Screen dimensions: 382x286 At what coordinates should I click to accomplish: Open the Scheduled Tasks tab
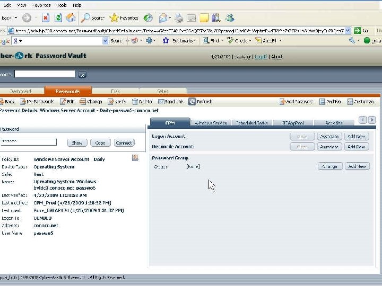(x=252, y=123)
